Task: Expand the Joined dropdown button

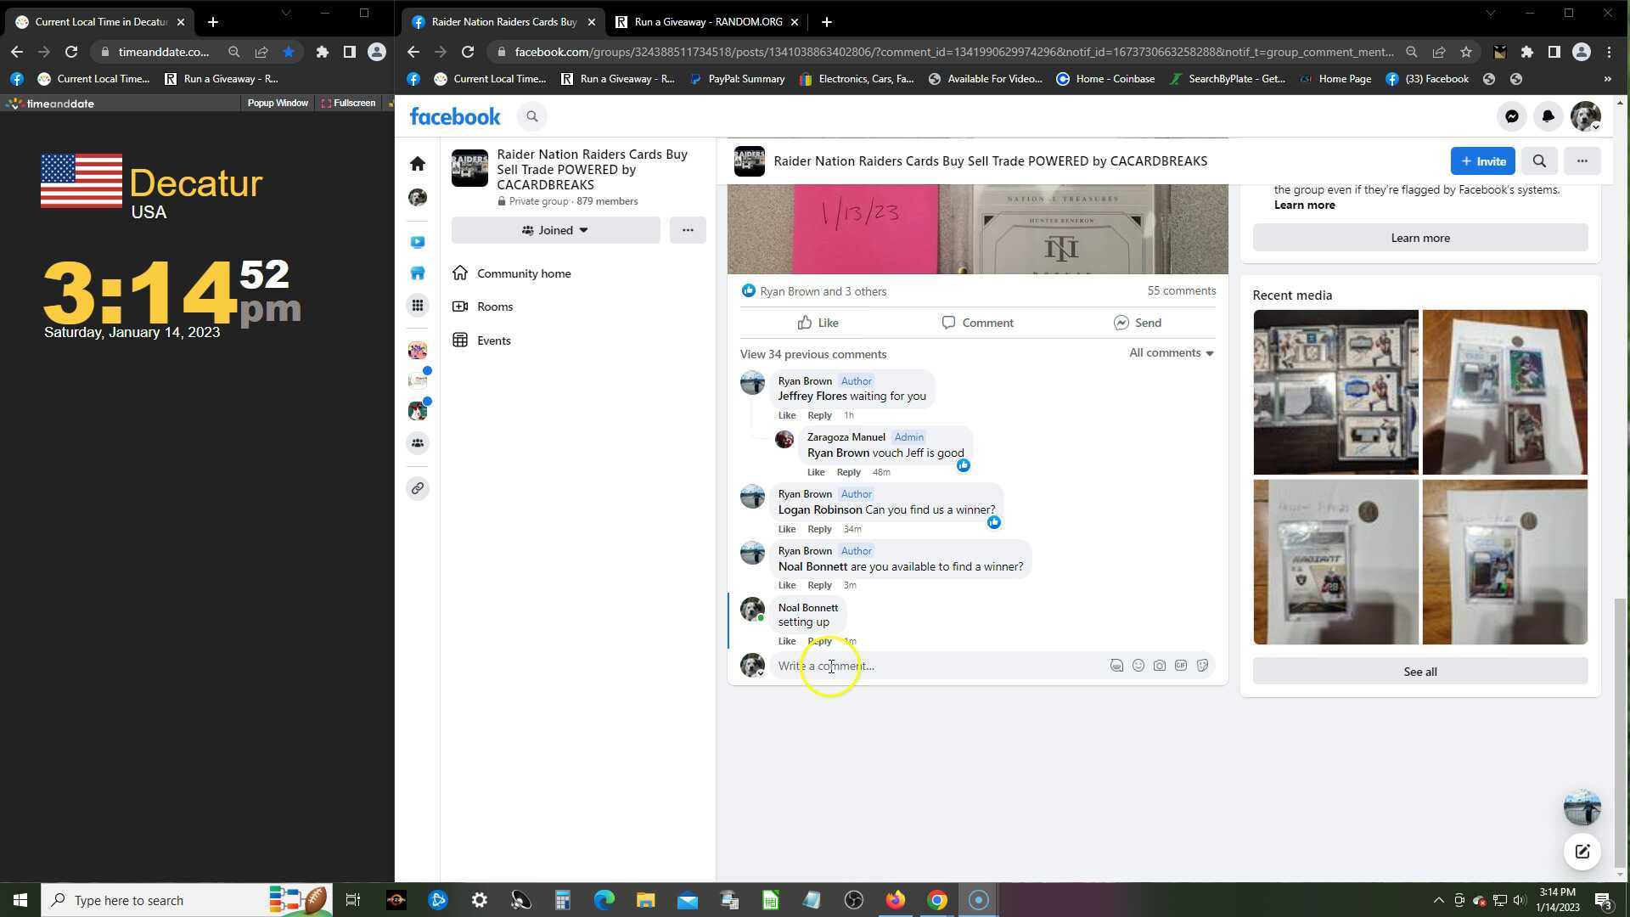Action: click(x=555, y=230)
